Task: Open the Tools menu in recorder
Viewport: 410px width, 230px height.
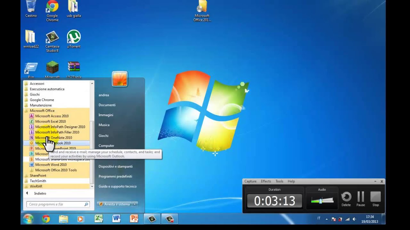Action: [x=279, y=181]
